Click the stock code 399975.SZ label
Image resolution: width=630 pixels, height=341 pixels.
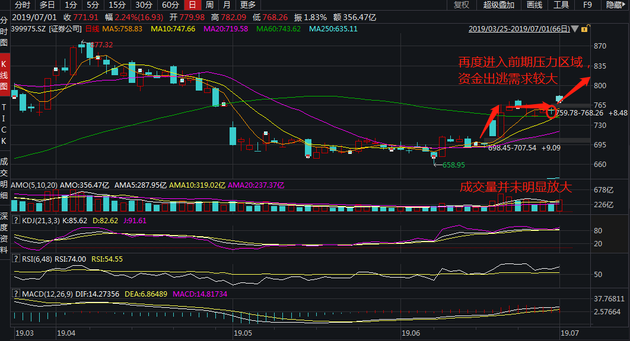coord(28,29)
